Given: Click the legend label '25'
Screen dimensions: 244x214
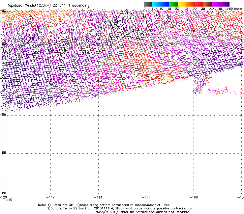Looking at the screenshot, I should [x=186, y=9].
